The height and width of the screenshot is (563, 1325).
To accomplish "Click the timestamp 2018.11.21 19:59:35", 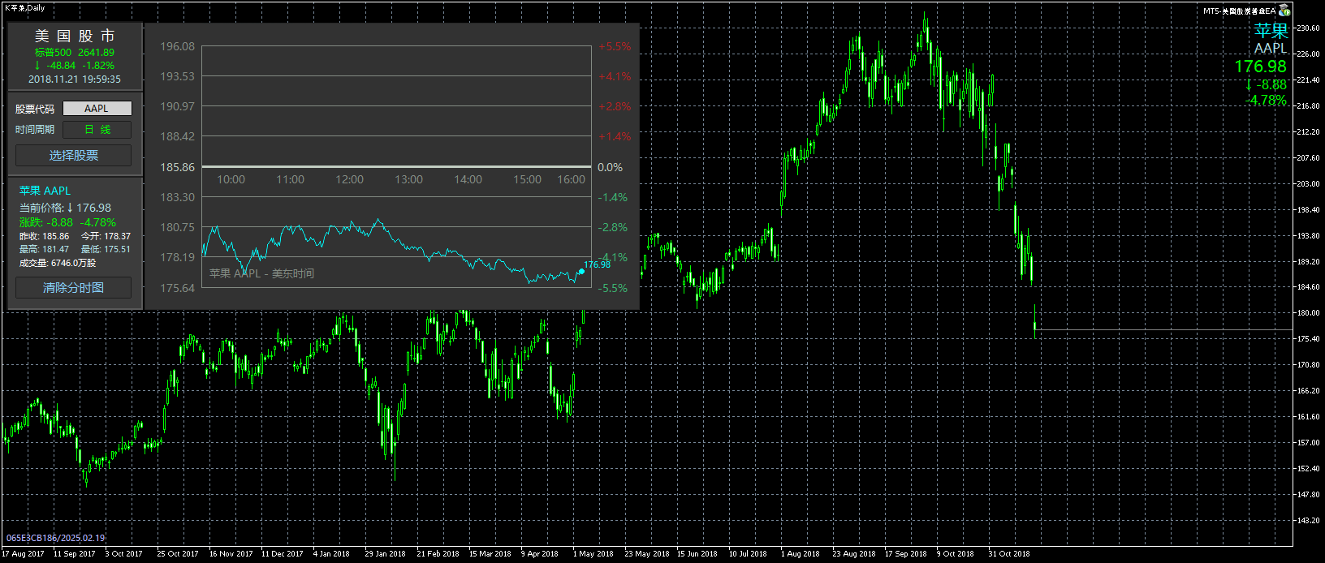I will tap(75, 80).
